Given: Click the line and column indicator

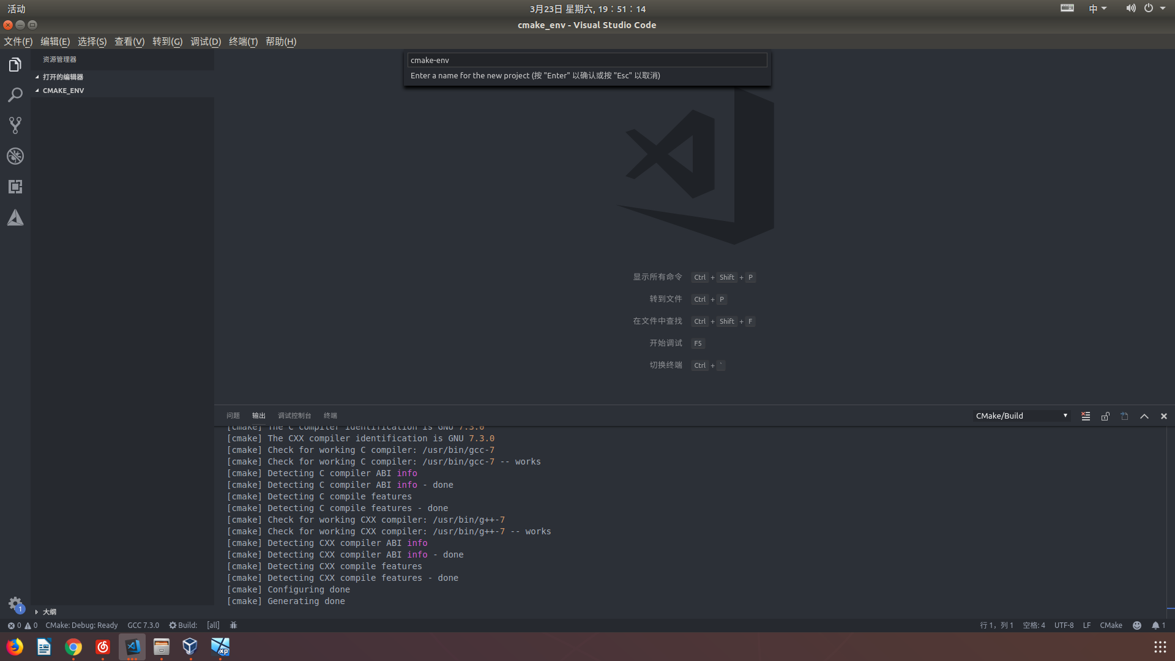Looking at the screenshot, I should (996, 625).
